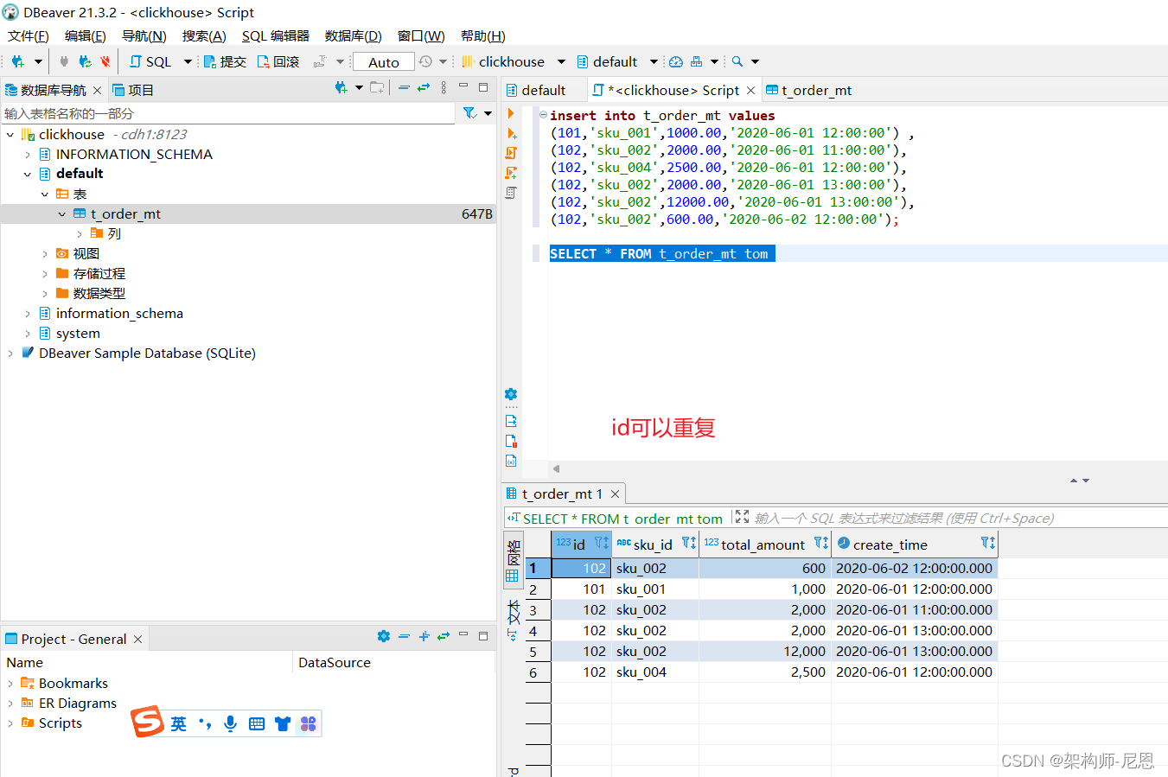The image size is (1168, 777).
Task: Click filter icon on total_amount column header
Action: pyautogui.click(x=821, y=544)
